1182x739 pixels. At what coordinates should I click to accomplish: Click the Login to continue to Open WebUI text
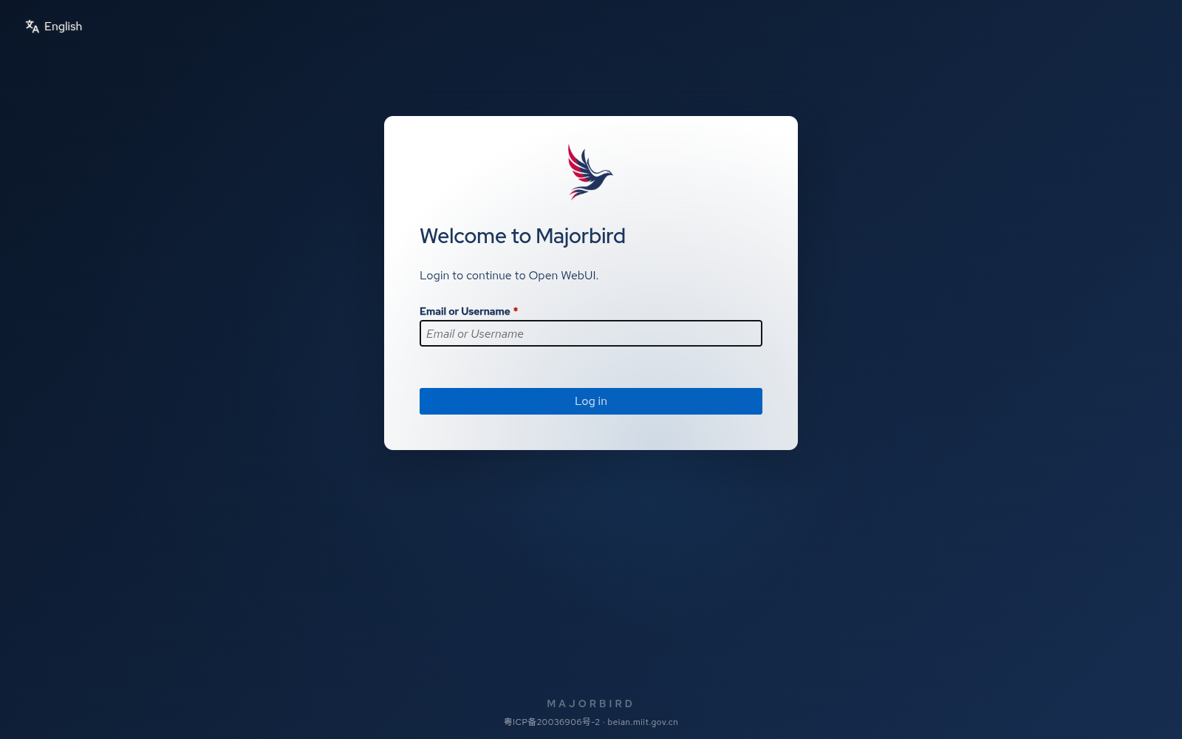509,276
